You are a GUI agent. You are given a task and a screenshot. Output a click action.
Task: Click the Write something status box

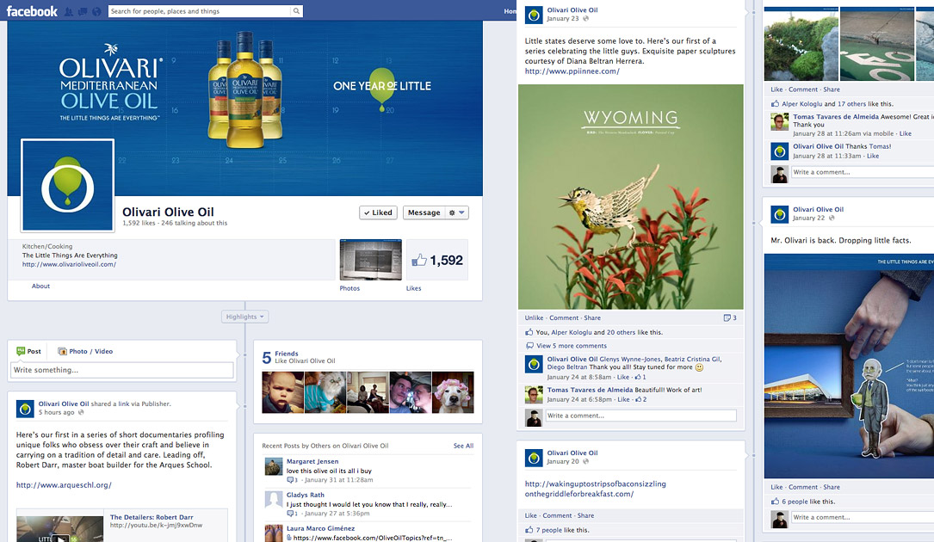(122, 371)
